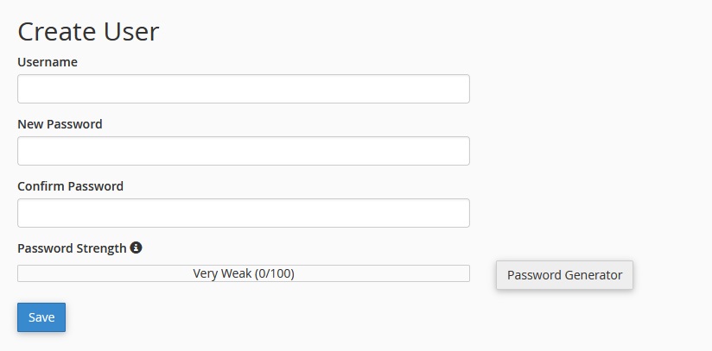Place cursor in the empty Username box
Image resolution: width=712 pixels, height=351 pixels.
coord(244,89)
